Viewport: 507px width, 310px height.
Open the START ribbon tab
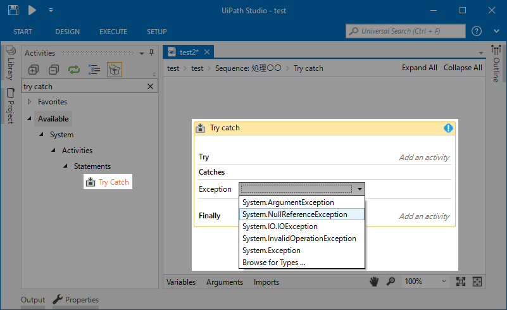pyautogui.click(x=23, y=32)
